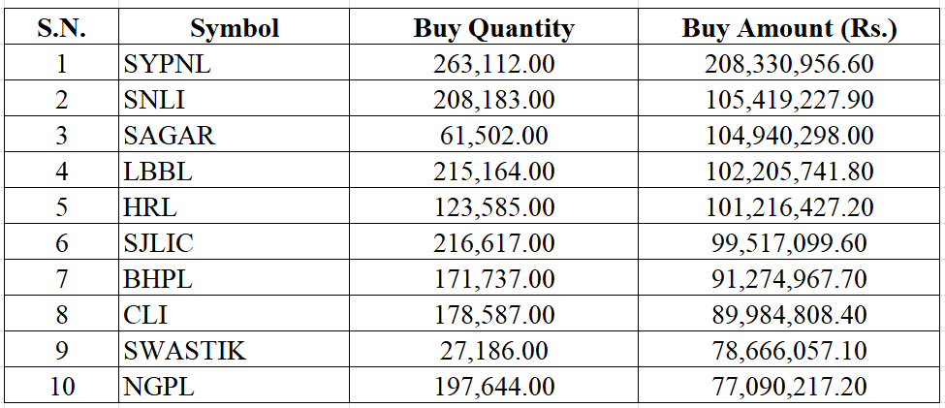Click the SAGAR symbol cell

(x=169, y=137)
